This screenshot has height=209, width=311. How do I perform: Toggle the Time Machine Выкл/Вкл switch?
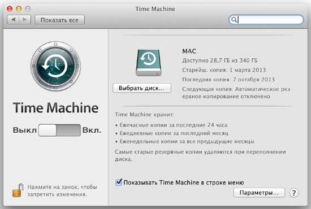(59, 130)
